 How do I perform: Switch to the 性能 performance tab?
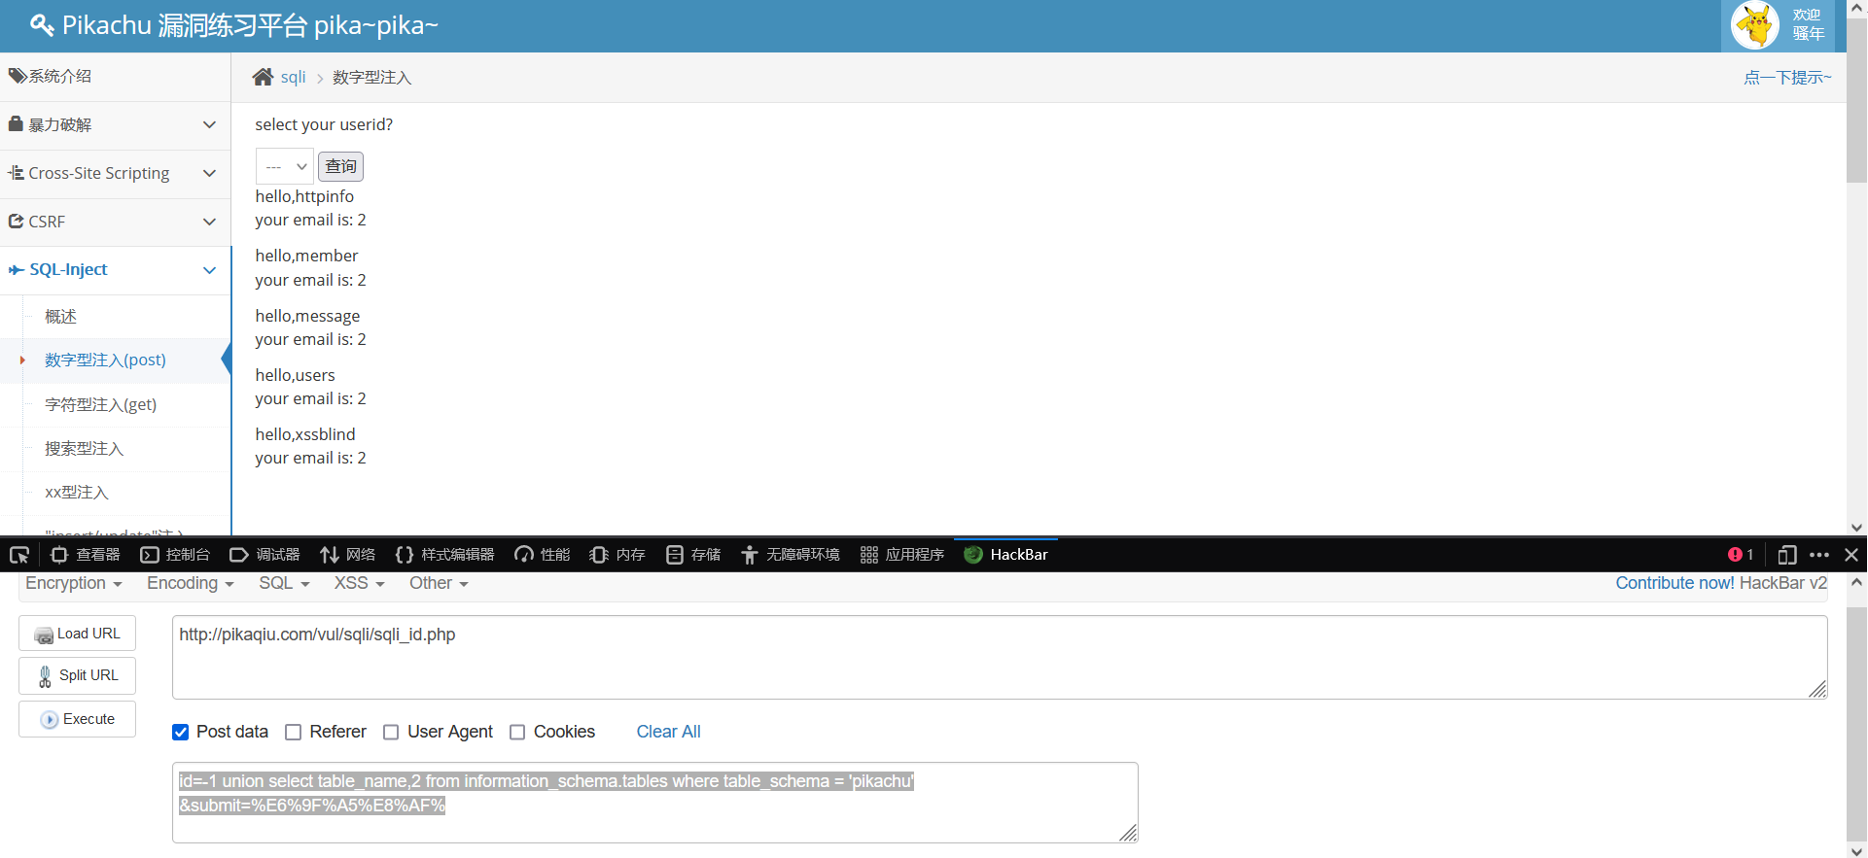(x=543, y=555)
